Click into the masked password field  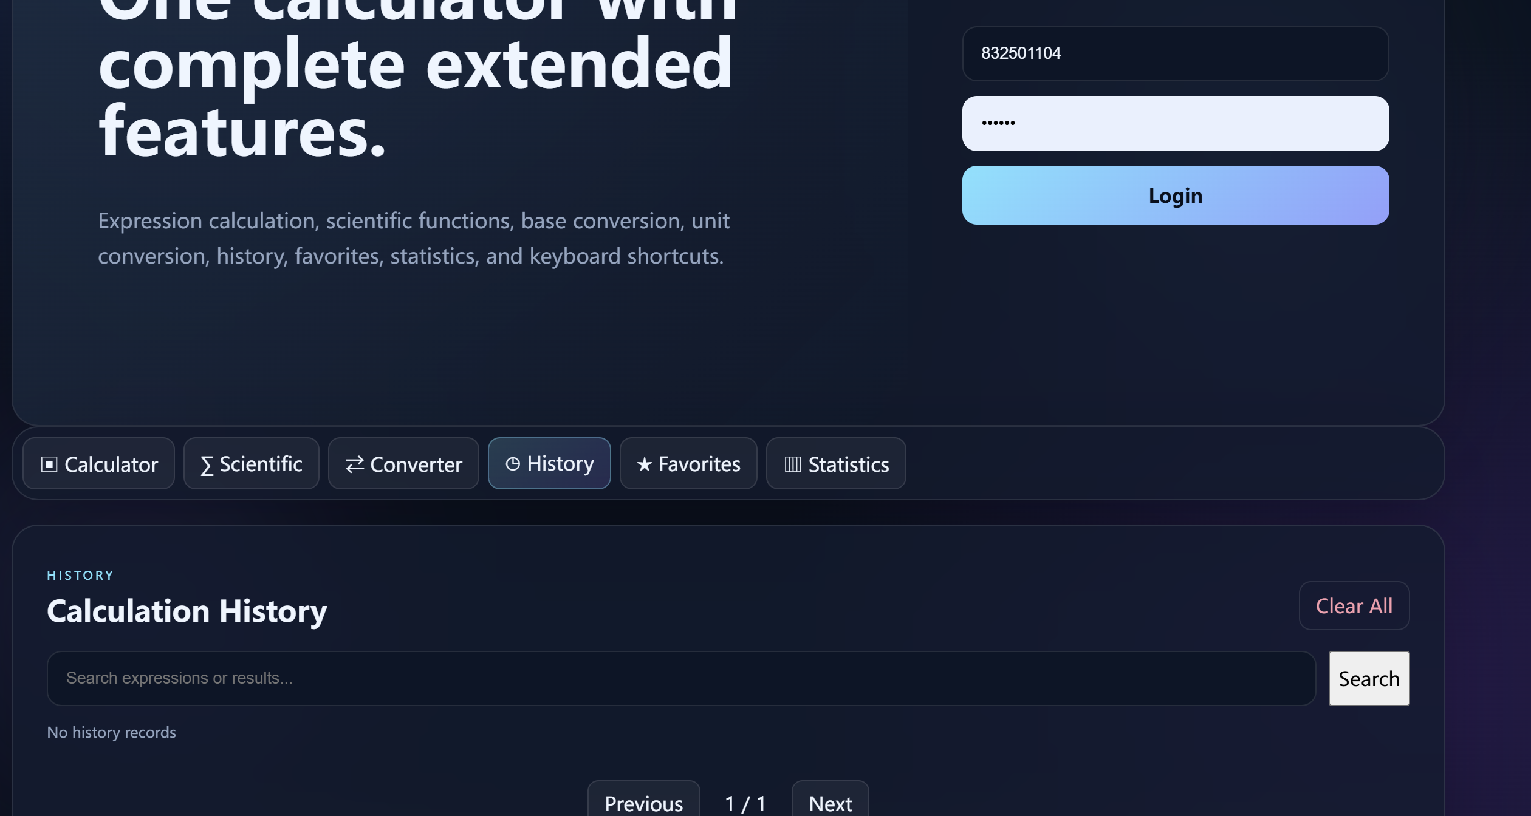(x=1175, y=123)
